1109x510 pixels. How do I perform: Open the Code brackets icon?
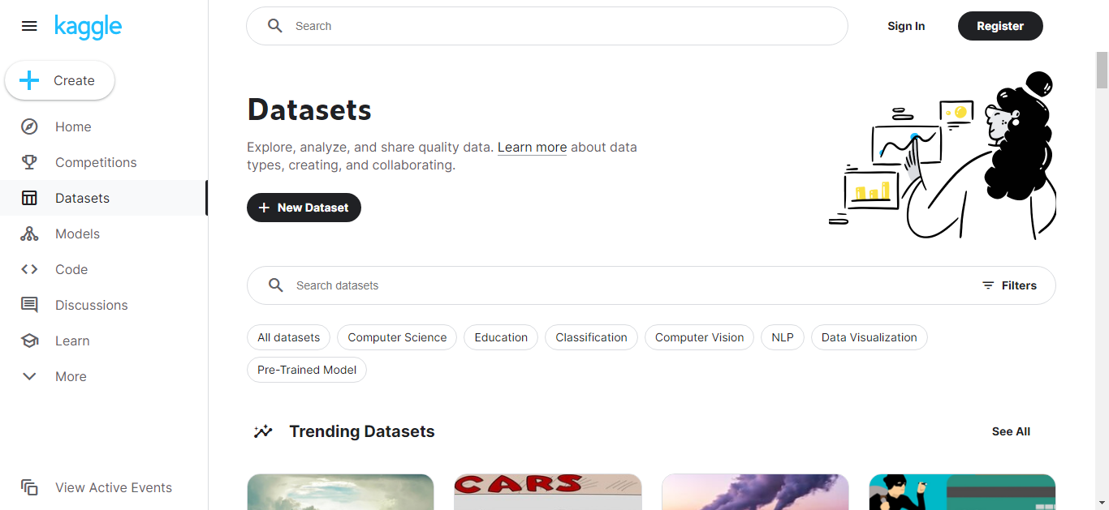coord(29,269)
